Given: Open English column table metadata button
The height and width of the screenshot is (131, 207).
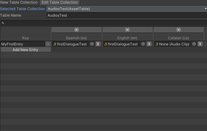Looking at the screenshot, I should click(x=127, y=30).
